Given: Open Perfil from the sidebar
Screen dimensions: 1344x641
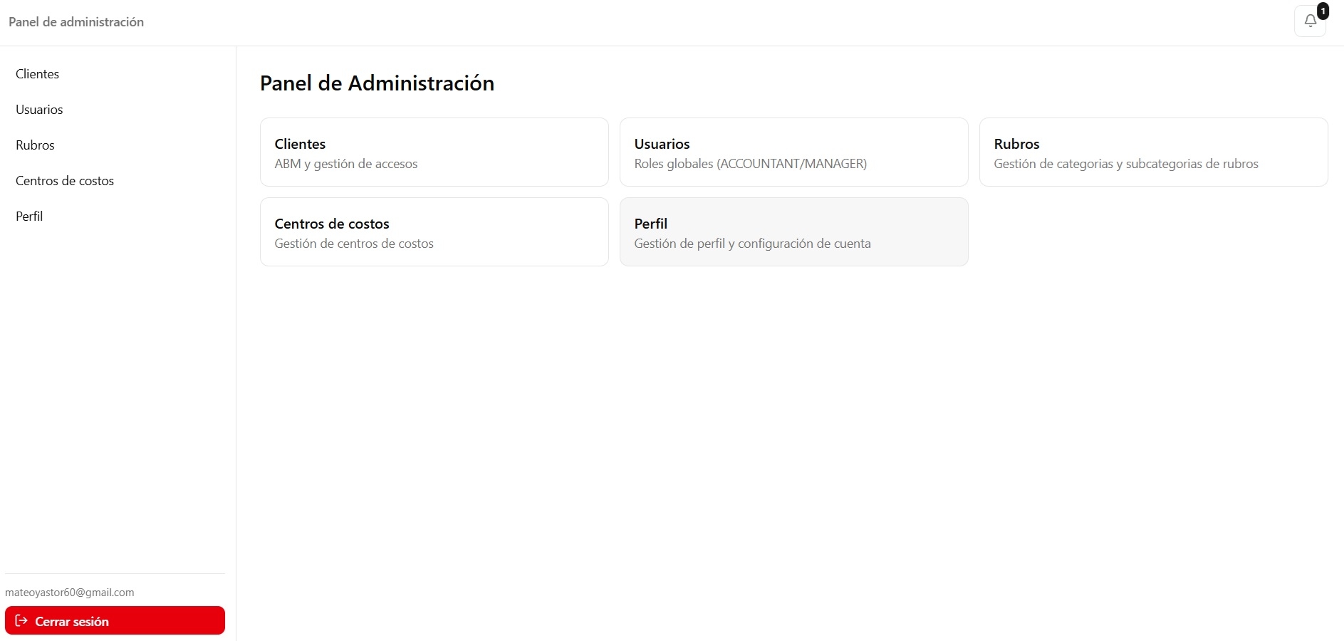Looking at the screenshot, I should pos(29,216).
